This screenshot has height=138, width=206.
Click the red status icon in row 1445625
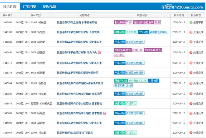coord(191,42)
